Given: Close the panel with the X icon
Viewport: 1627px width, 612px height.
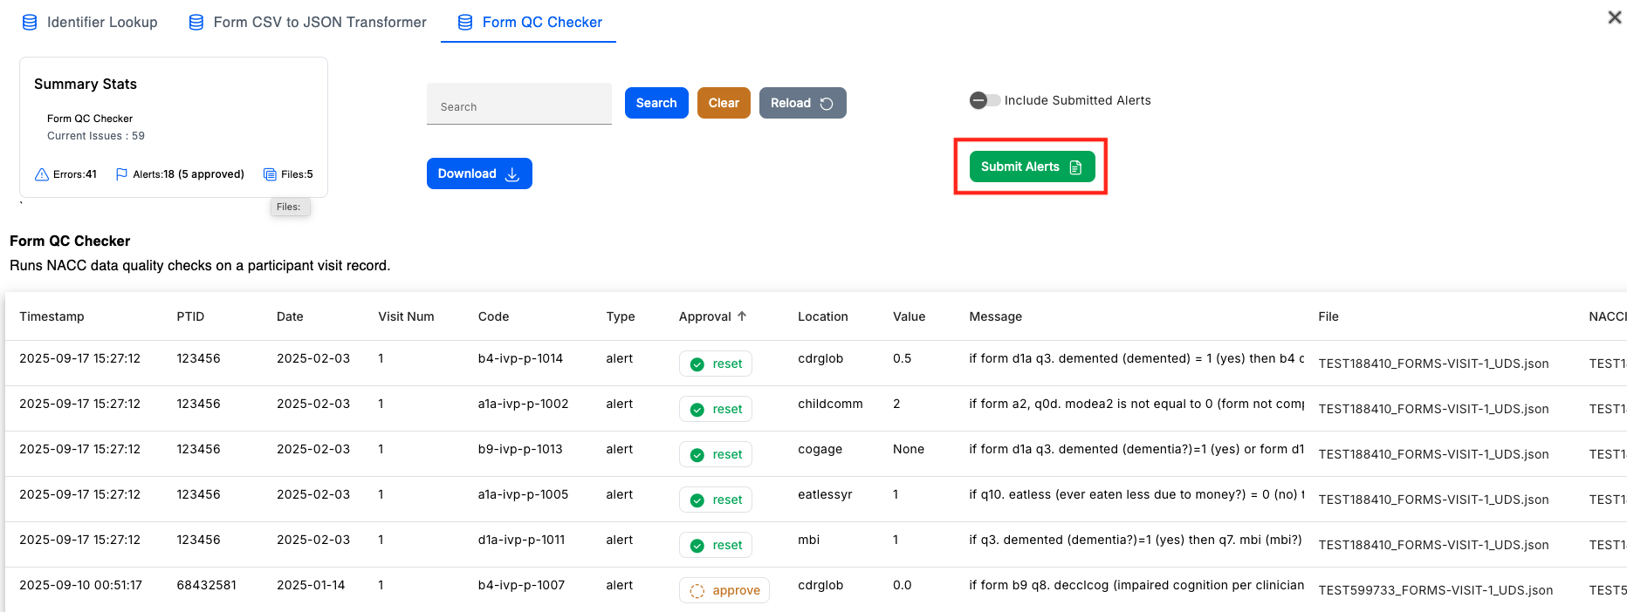Looking at the screenshot, I should [1614, 17].
